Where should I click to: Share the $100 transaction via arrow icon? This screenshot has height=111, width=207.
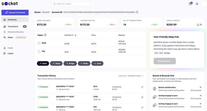[x=142, y=97]
